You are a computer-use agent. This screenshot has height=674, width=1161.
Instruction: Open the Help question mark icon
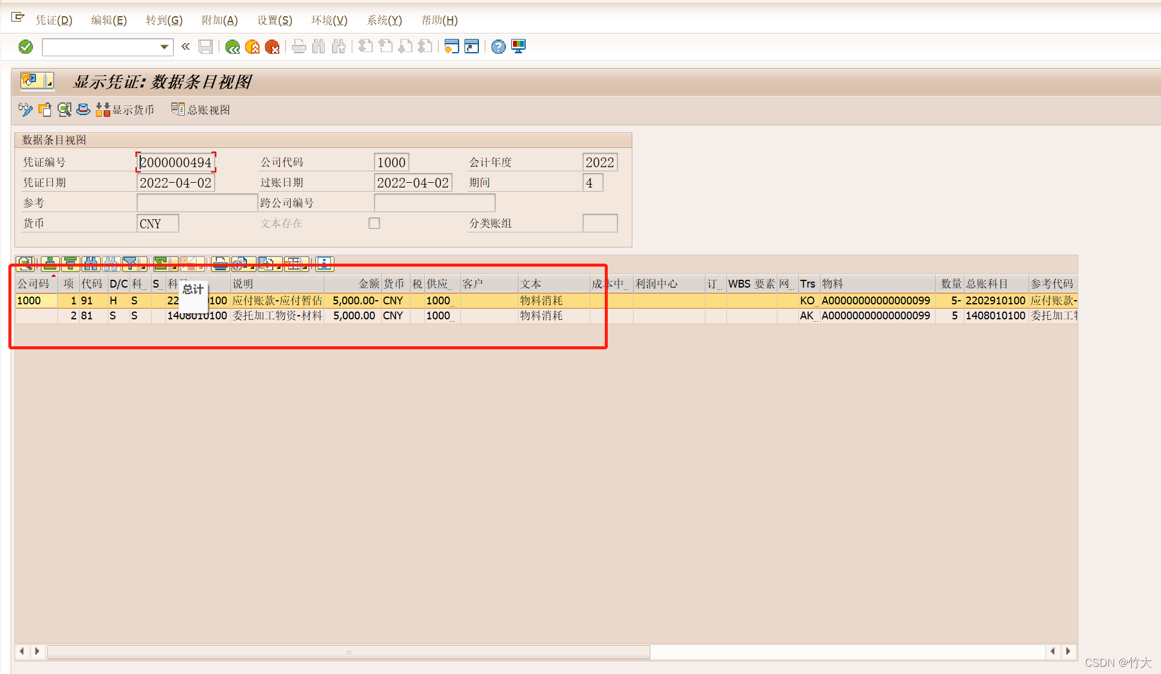[x=498, y=47]
